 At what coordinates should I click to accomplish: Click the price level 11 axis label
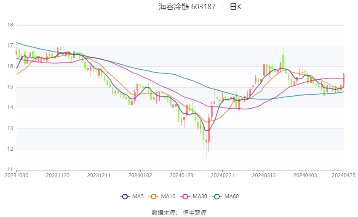coord(10,169)
